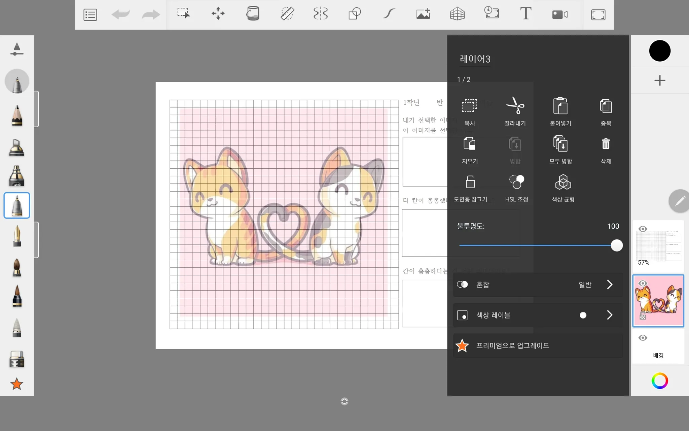Toggle the 배경 background layer visibility
This screenshot has width=689, height=431.
coord(643,338)
